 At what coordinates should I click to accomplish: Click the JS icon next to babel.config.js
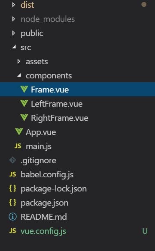click(x=13, y=174)
